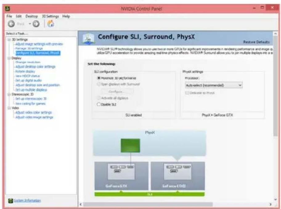Close the NVIDIA Control Panel window
Screen dimensions: 281x209
pos(272,7)
